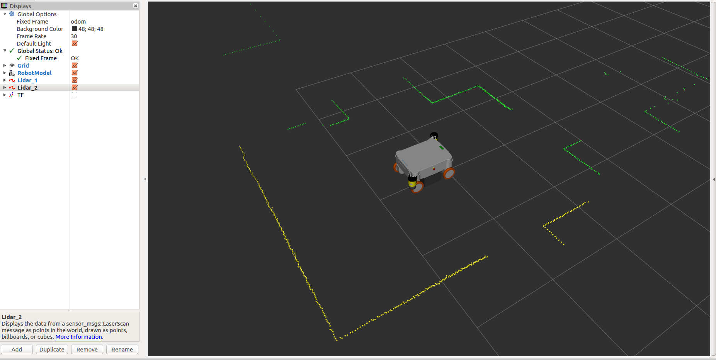This screenshot has height=360, width=716.
Task: Select the Lidar_1 tree row label
Action: tap(27, 80)
